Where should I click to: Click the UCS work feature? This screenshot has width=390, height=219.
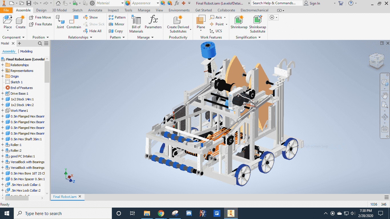pyautogui.click(x=218, y=31)
